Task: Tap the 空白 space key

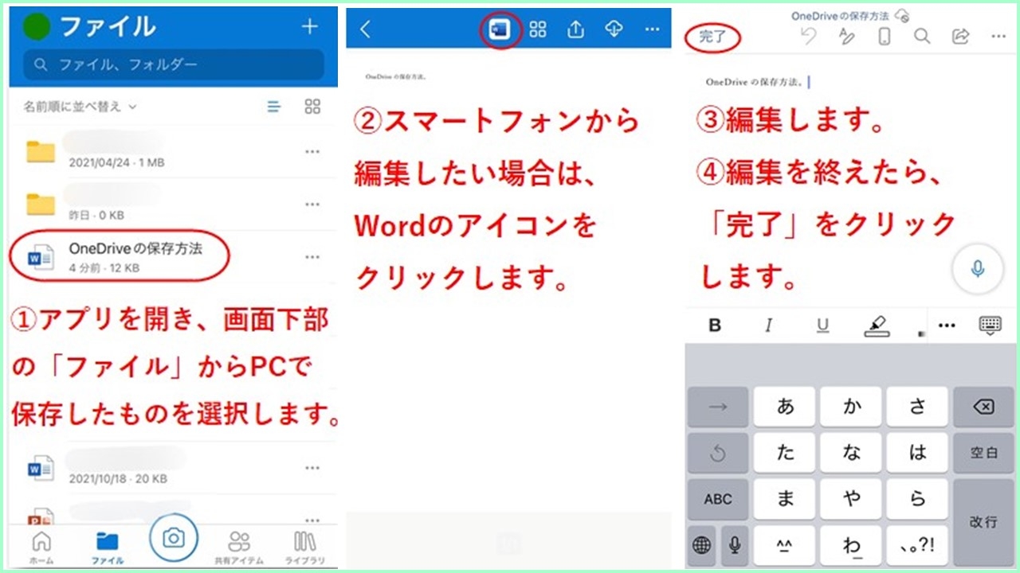Action: [x=984, y=453]
